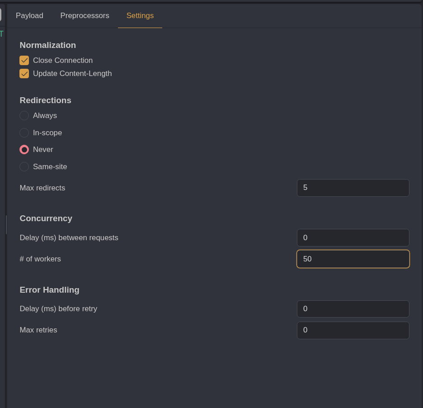The image size is (423, 408).
Task: Disable the Update Content-Length checkbox
Action: pos(24,74)
